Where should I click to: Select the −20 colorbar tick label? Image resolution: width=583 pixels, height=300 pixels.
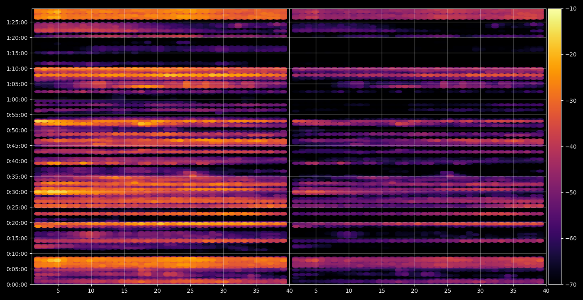coord(571,54)
